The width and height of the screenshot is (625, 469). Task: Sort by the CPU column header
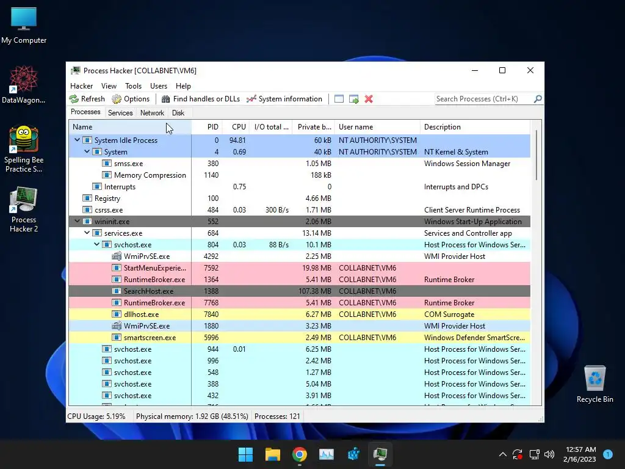pyautogui.click(x=236, y=127)
